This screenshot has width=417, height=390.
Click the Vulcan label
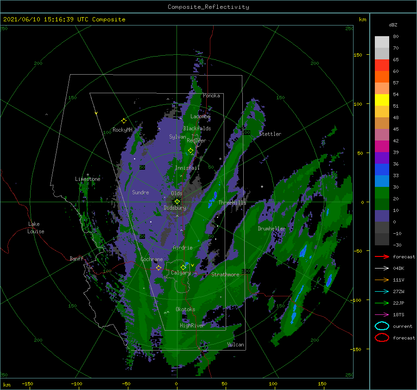236,345
